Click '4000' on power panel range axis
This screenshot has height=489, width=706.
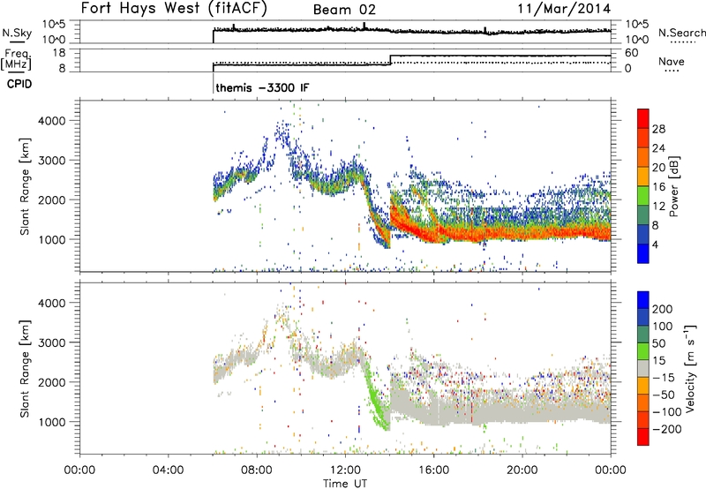[x=52, y=121]
